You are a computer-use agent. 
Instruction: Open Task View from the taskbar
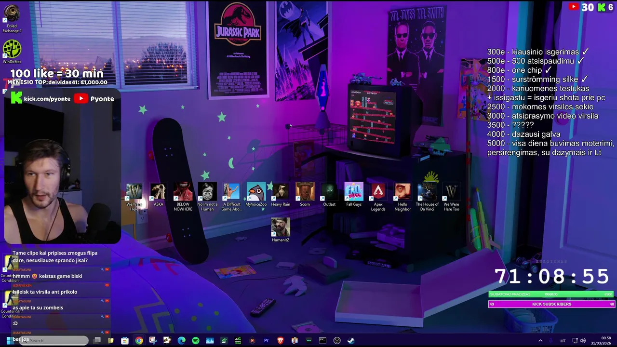click(97, 341)
